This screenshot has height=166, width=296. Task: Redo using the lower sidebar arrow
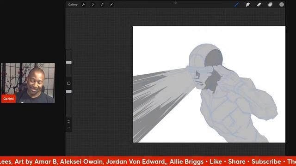69,128
